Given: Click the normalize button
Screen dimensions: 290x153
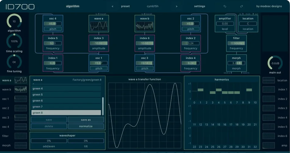Looking at the screenshot, I should pyautogui.click(x=86, y=126).
